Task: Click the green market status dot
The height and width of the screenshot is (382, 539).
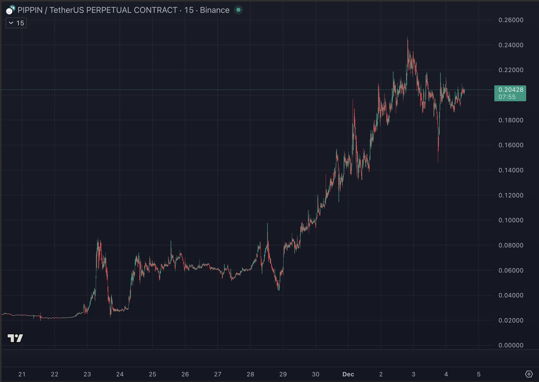Action: coord(238,10)
